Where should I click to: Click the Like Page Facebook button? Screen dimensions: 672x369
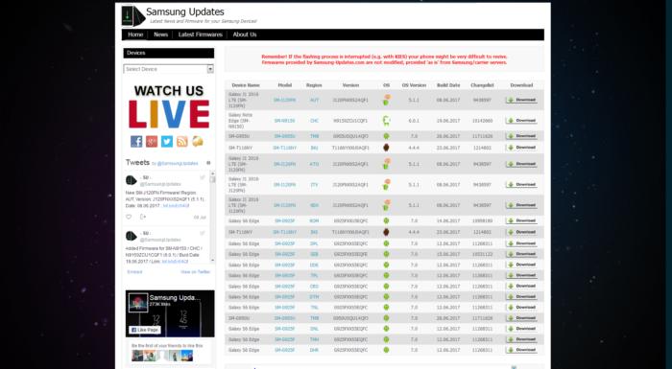tap(145, 330)
